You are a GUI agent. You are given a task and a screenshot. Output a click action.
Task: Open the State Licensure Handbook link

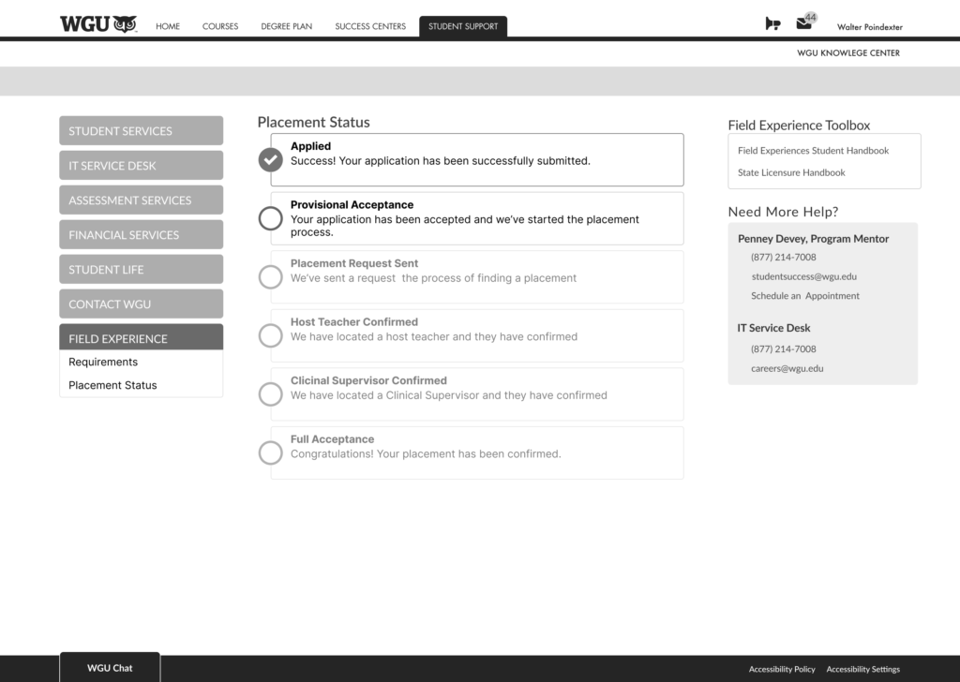791,173
